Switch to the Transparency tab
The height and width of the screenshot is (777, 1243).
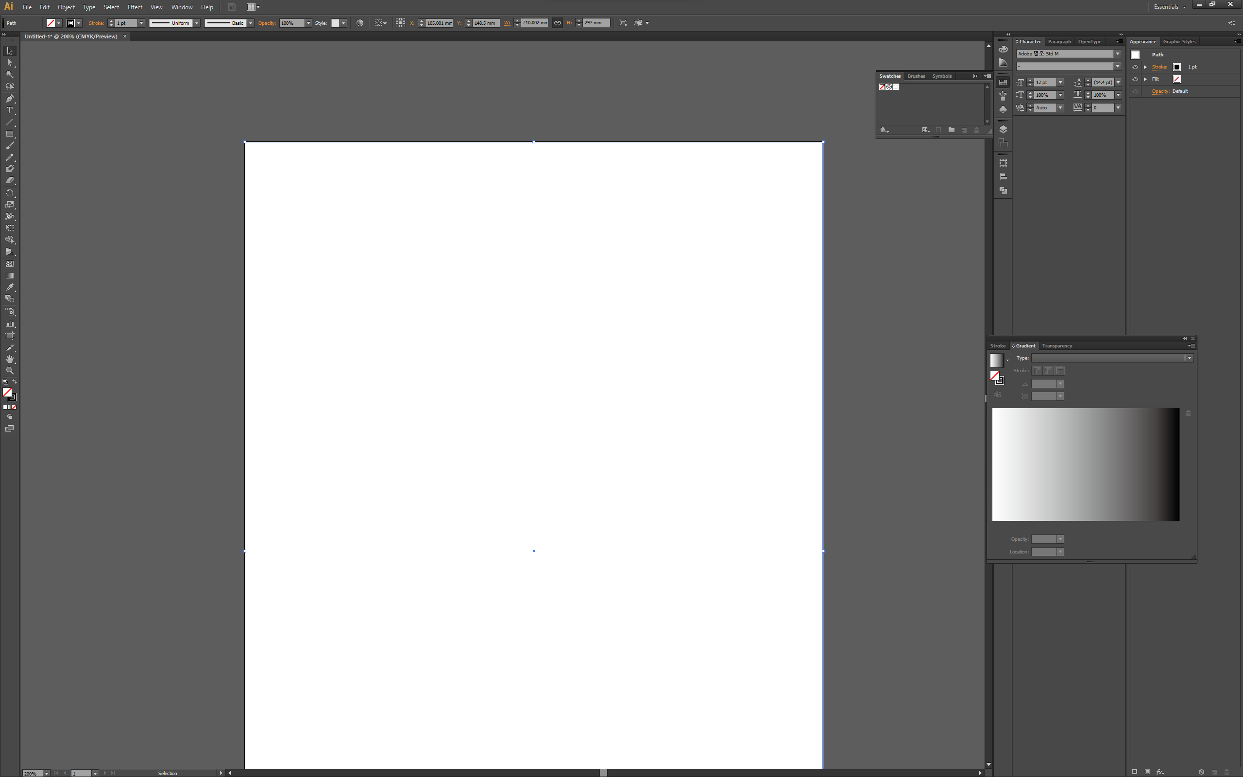pyautogui.click(x=1056, y=346)
